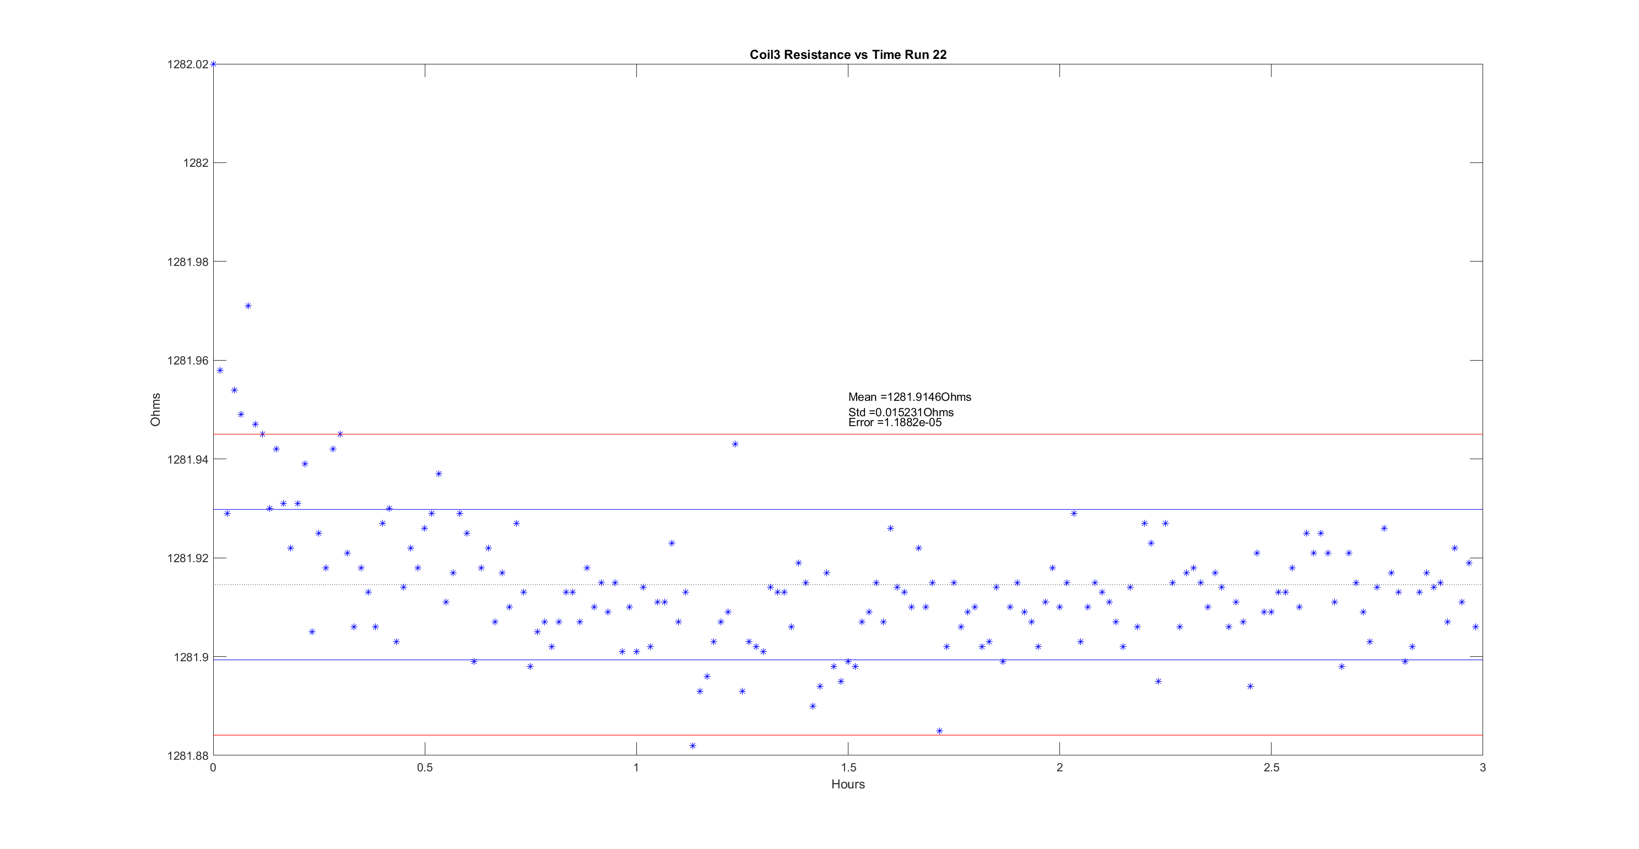The width and height of the screenshot is (1639, 849).
Task: Select the Ohms y-axis label
Action: click(155, 410)
